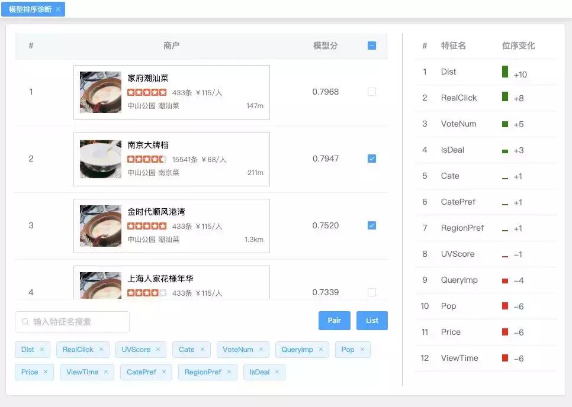Click the search magnifier icon
This screenshot has height=407, width=572.
25,322
